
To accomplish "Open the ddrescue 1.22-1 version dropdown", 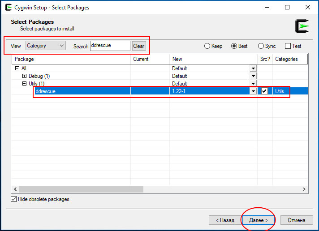I will point(253,91).
